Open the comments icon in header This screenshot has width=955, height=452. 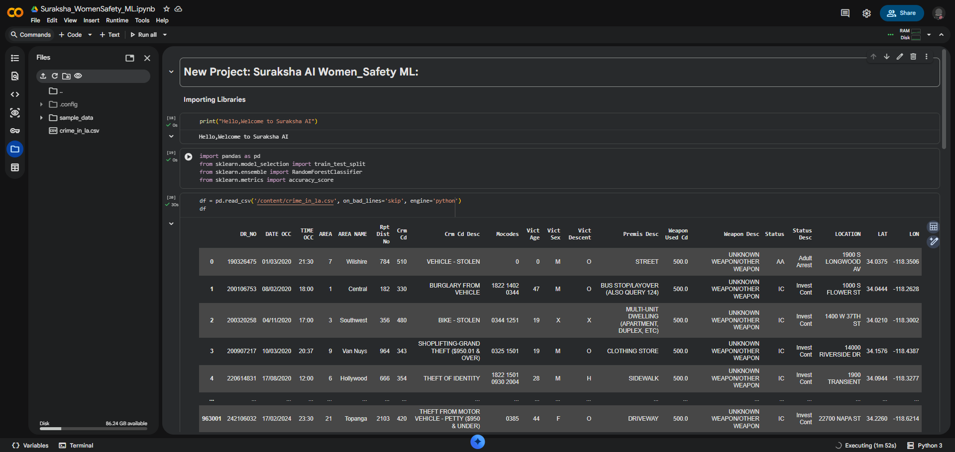845,13
